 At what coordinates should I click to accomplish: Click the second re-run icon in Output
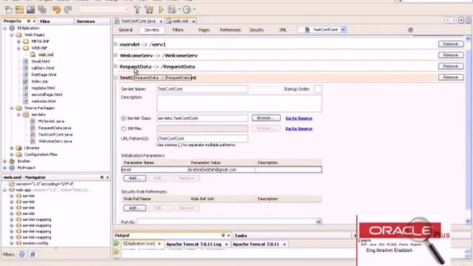pyautogui.click(x=117, y=251)
